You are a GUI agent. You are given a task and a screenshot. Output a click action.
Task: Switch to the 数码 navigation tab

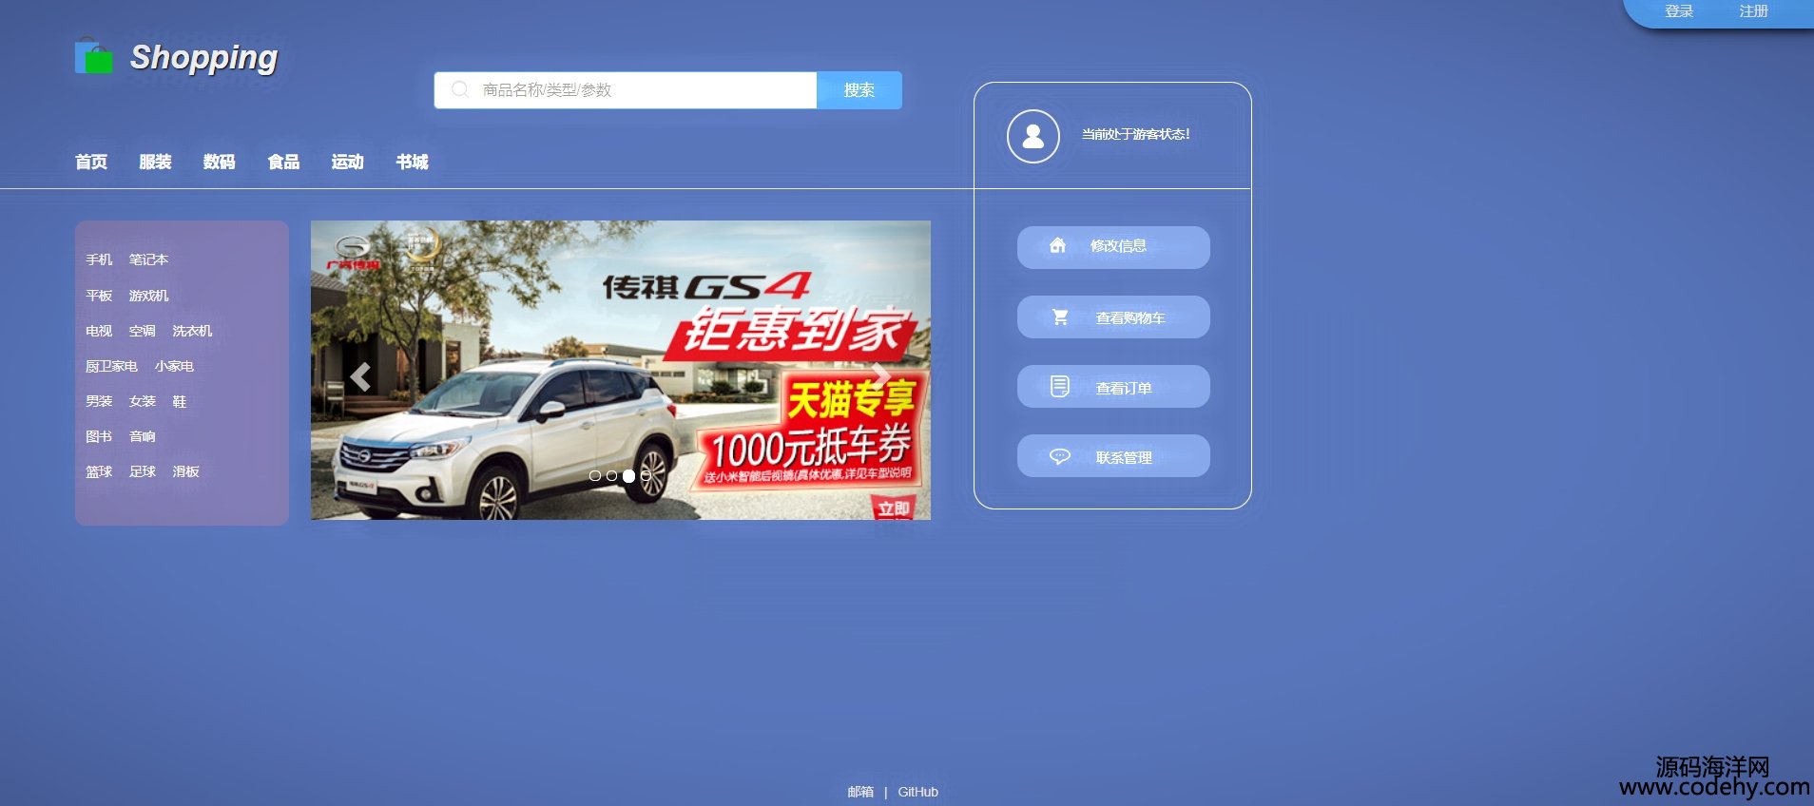[219, 163]
